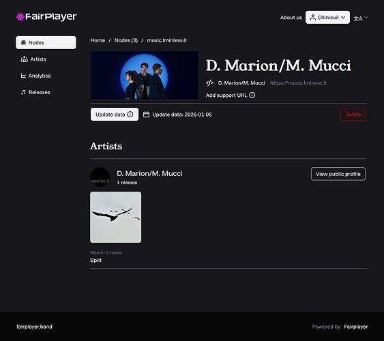Click the Releases music note icon
The image size is (384, 341).
(23, 92)
